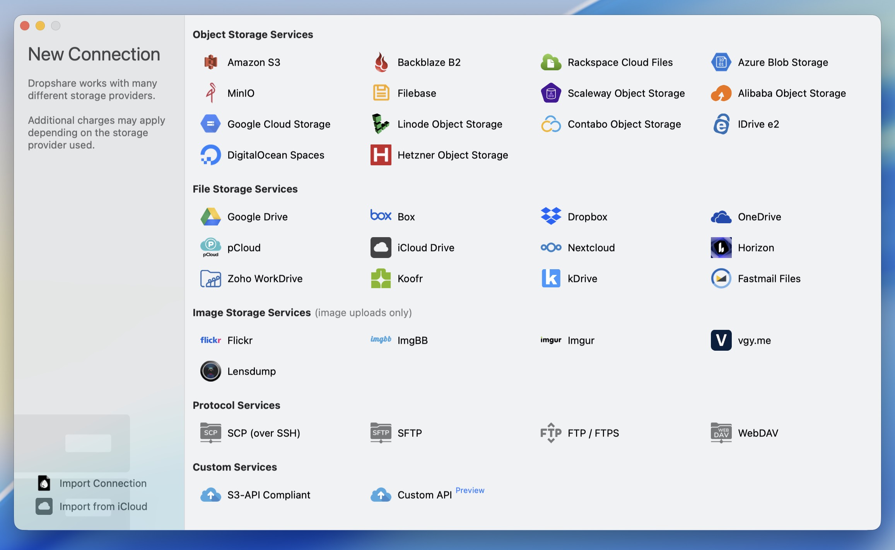Click the vgy.me V icon

click(721, 340)
